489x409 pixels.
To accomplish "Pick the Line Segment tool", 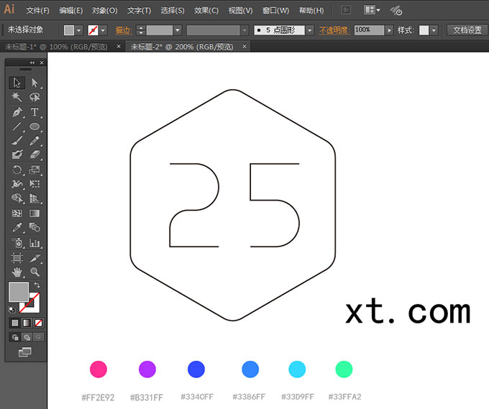I will tap(17, 127).
